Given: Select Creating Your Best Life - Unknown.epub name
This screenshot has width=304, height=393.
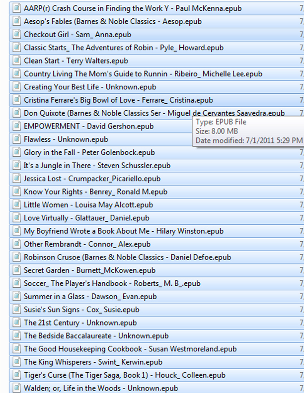Looking at the screenshot, I should pyautogui.click(x=90, y=87).
